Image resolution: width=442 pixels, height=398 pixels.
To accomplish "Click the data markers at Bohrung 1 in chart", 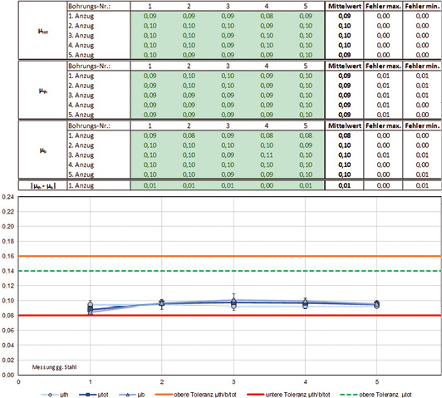I will pos(91,307).
